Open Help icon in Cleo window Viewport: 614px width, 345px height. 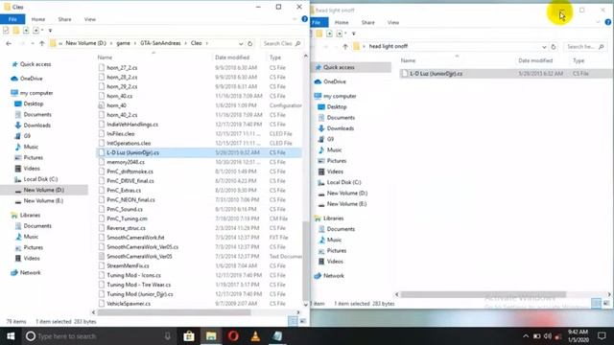click(x=305, y=19)
